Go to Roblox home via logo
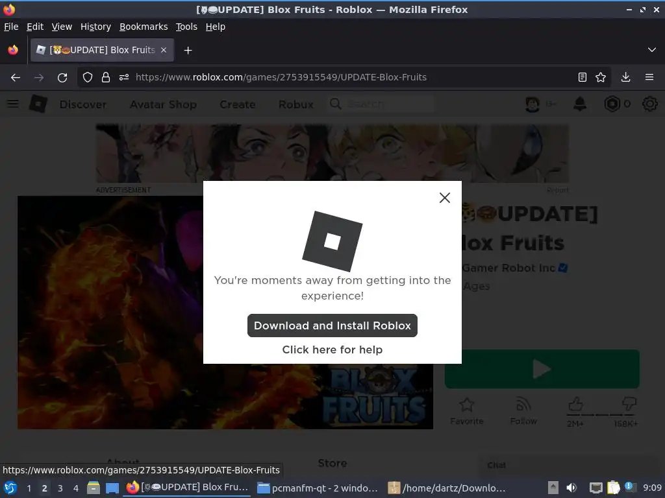665x498 pixels. click(x=38, y=104)
